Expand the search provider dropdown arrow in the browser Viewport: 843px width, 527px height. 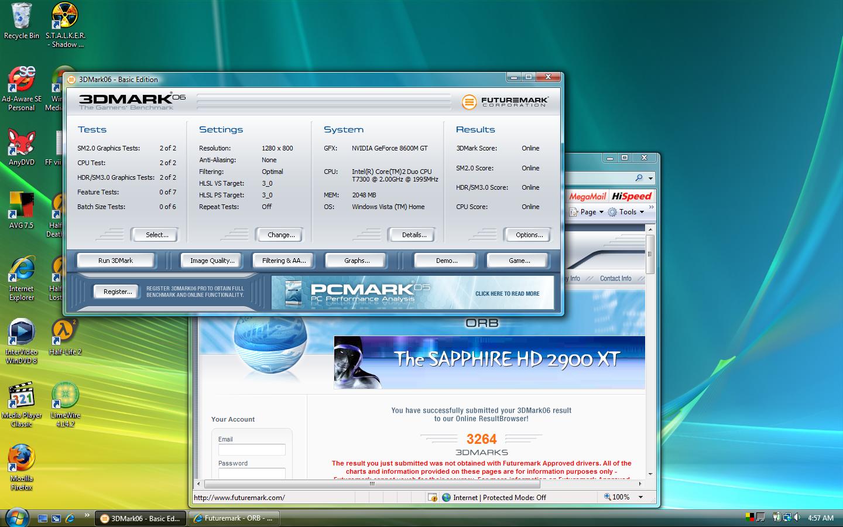[x=650, y=178]
